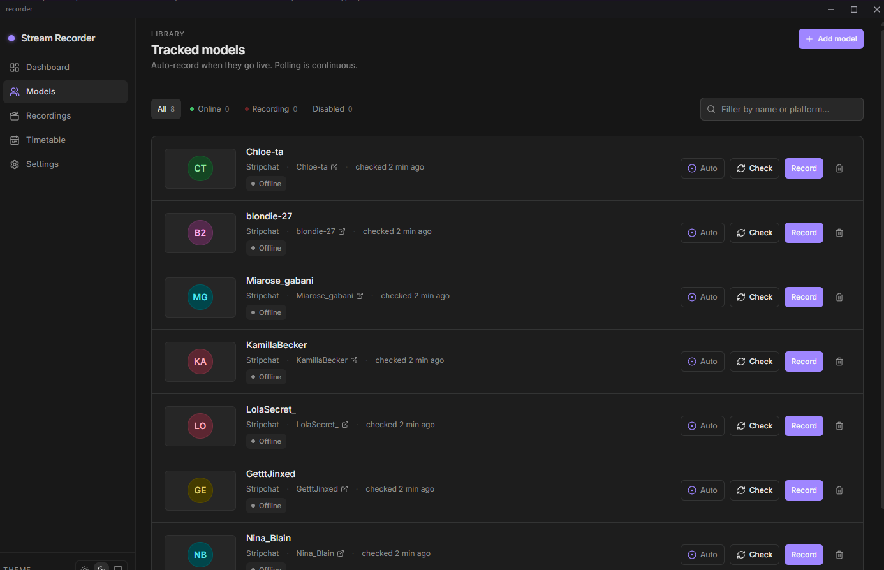Image resolution: width=884 pixels, height=570 pixels.
Task: Open Recordings in the sidebar
Action: 48,116
